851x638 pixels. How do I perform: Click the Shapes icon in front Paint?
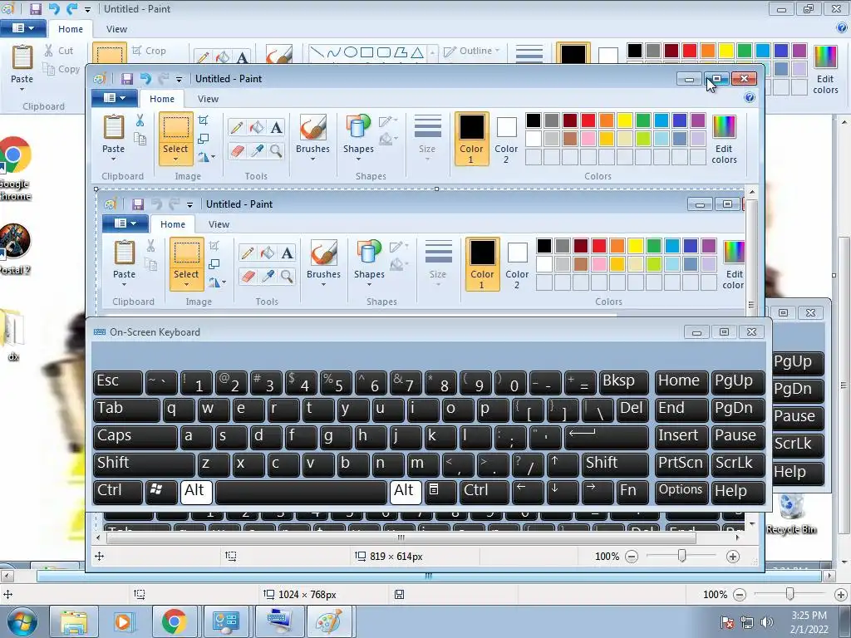(358, 128)
